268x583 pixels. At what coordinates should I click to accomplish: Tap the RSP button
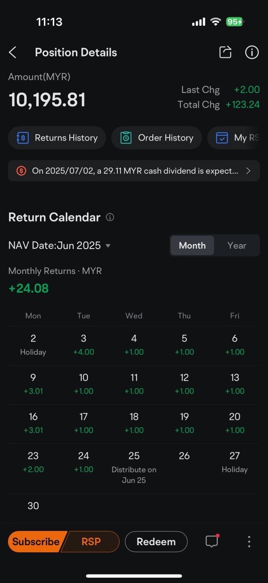tap(91, 542)
